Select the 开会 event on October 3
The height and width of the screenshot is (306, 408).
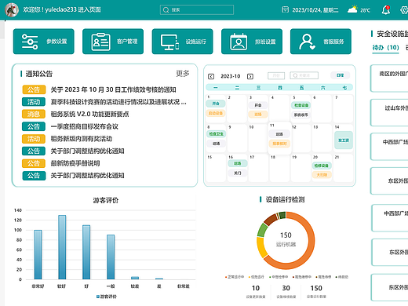coord(258,105)
